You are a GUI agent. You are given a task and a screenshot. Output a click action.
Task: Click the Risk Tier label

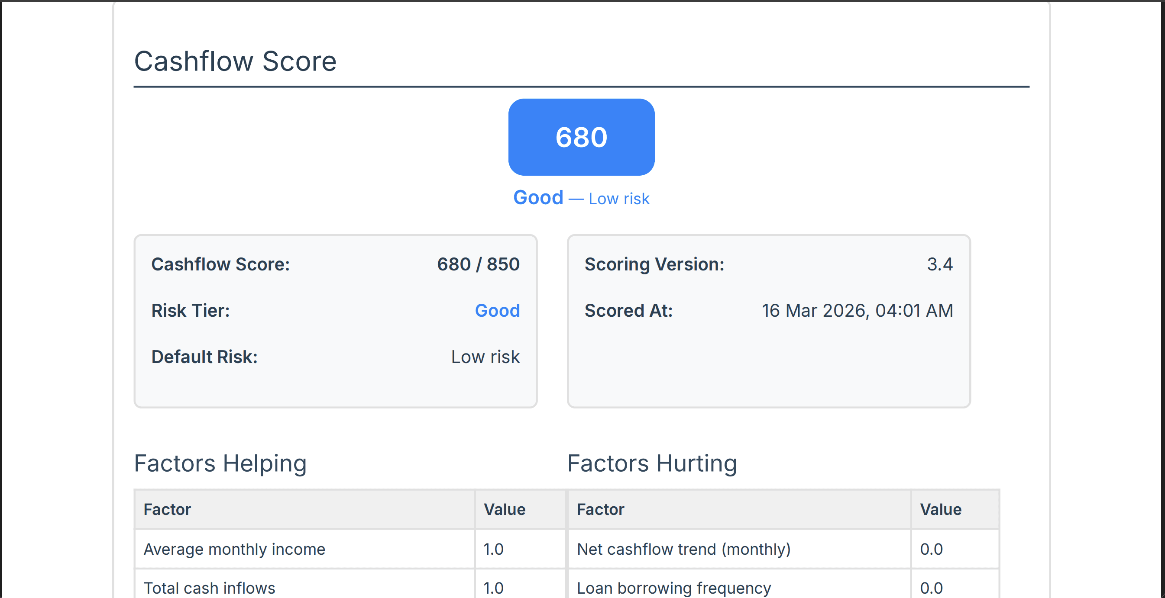[191, 311]
